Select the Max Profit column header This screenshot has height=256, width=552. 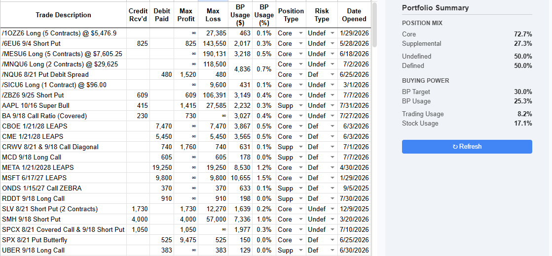click(x=186, y=15)
